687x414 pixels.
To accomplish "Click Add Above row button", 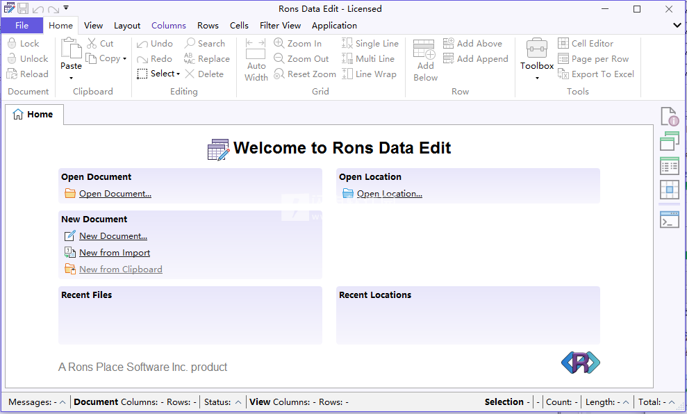I will click(x=472, y=43).
